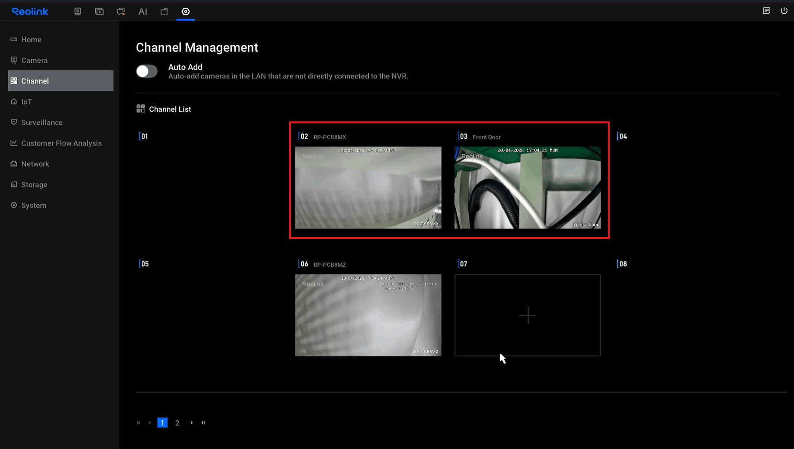Open alarm messages icon with red dot
Viewport: 794px width, 449px height.
[121, 11]
